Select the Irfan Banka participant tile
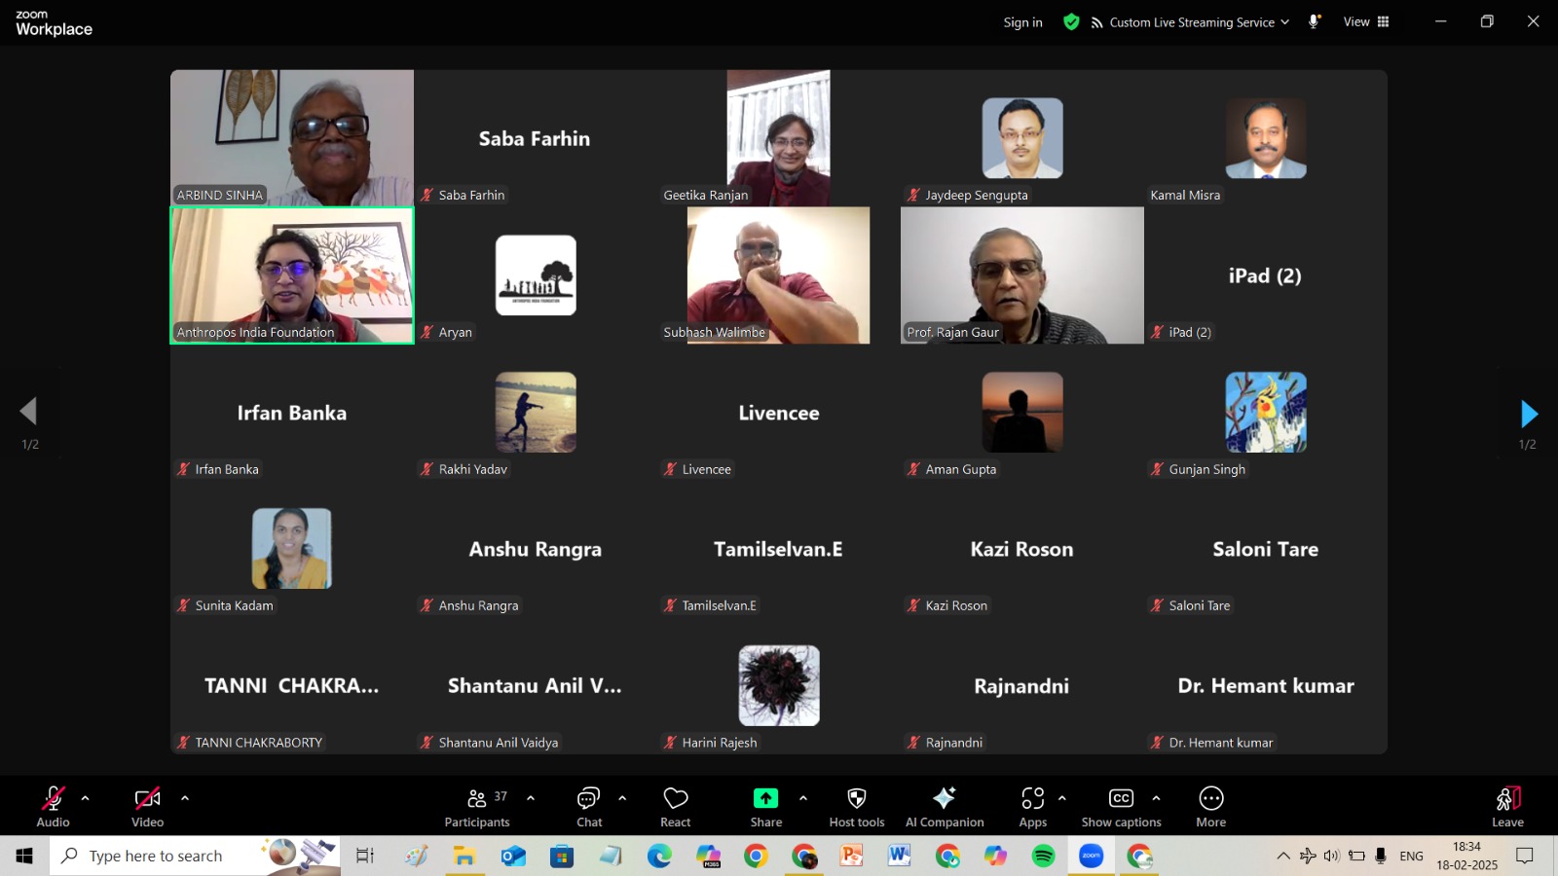Screen dimensions: 1558x876 pyautogui.click(x=292, y=412)
